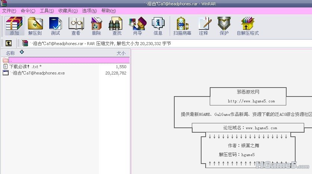Select the 下载必读 txt file icon

[x=5, y=66]
